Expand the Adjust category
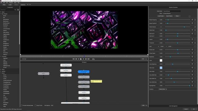Screen dimensions: 198x111 (x=1, y=12)
